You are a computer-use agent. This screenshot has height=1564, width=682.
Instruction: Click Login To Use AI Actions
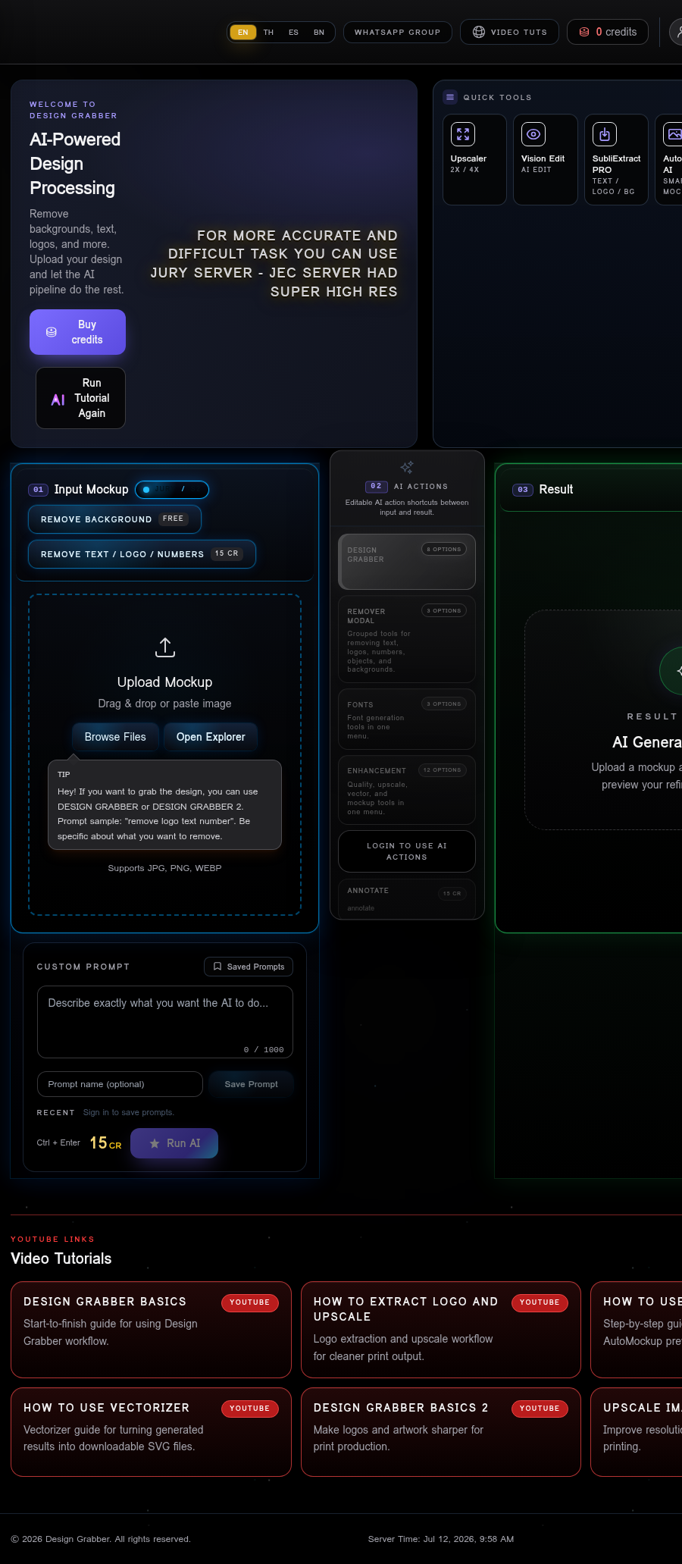click(x=407, y=851)
